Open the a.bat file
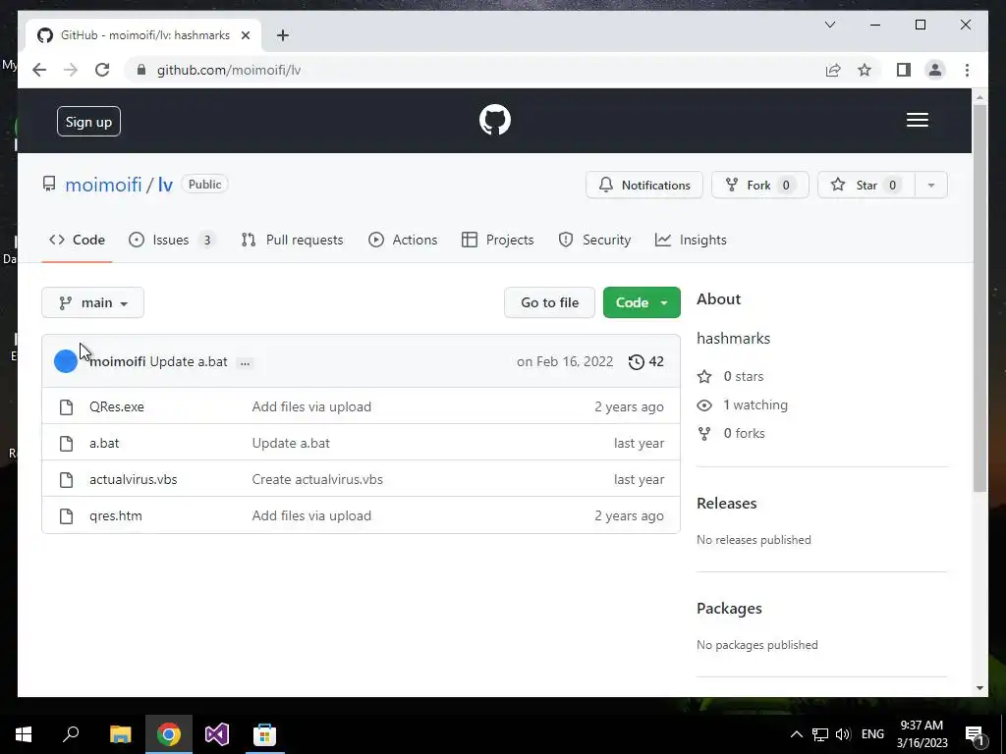Viewport: 1006px width, 754px height. coord(104,443)
